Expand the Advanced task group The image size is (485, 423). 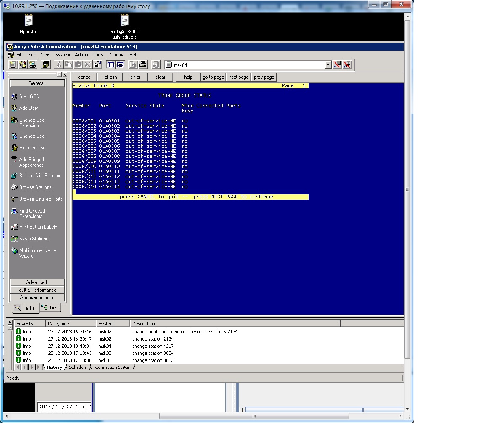tap(37, 282)
